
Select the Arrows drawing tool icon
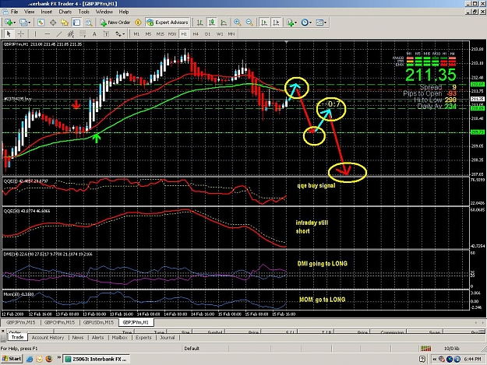point(118,33)
